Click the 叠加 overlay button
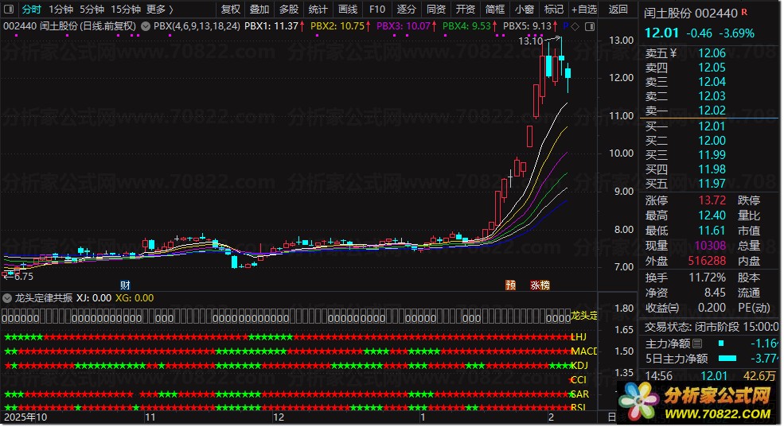The image size is (784, 427). tap(259, 10)
